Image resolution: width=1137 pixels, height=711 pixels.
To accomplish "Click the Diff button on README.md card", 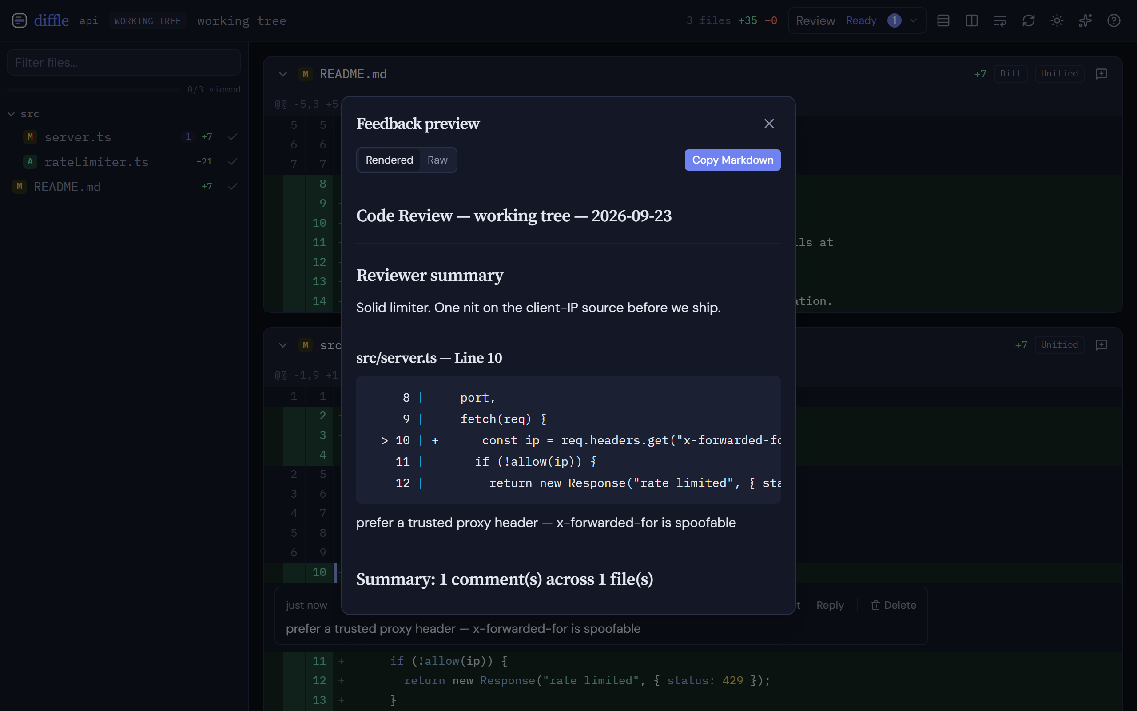I will [1010, 74].
